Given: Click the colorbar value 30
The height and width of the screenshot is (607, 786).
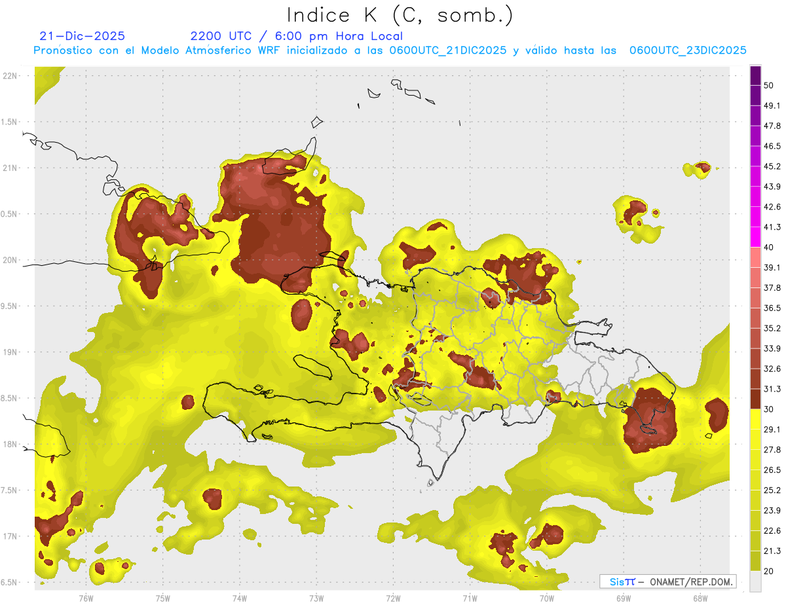Looking at the screenshot, I should coord(769,409).
